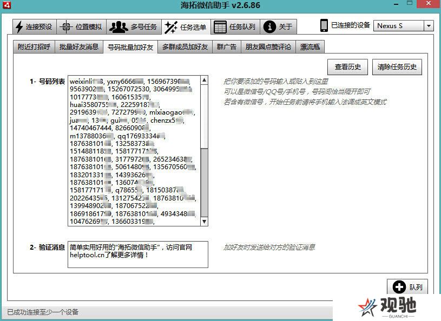441x321 pixels.
Task: Minimize the 海拓微信助手 window
Action: pos(396,4)
